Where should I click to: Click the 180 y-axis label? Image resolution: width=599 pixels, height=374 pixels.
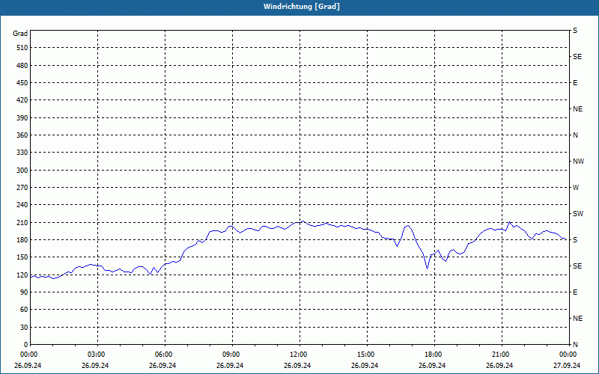tap(22, 240)
